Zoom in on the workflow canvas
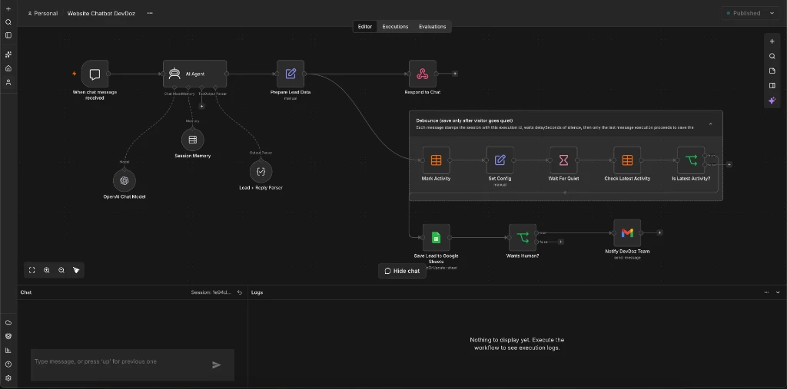Image resolution: width=787 pixels, height=389 pixels. click(47, 270)
